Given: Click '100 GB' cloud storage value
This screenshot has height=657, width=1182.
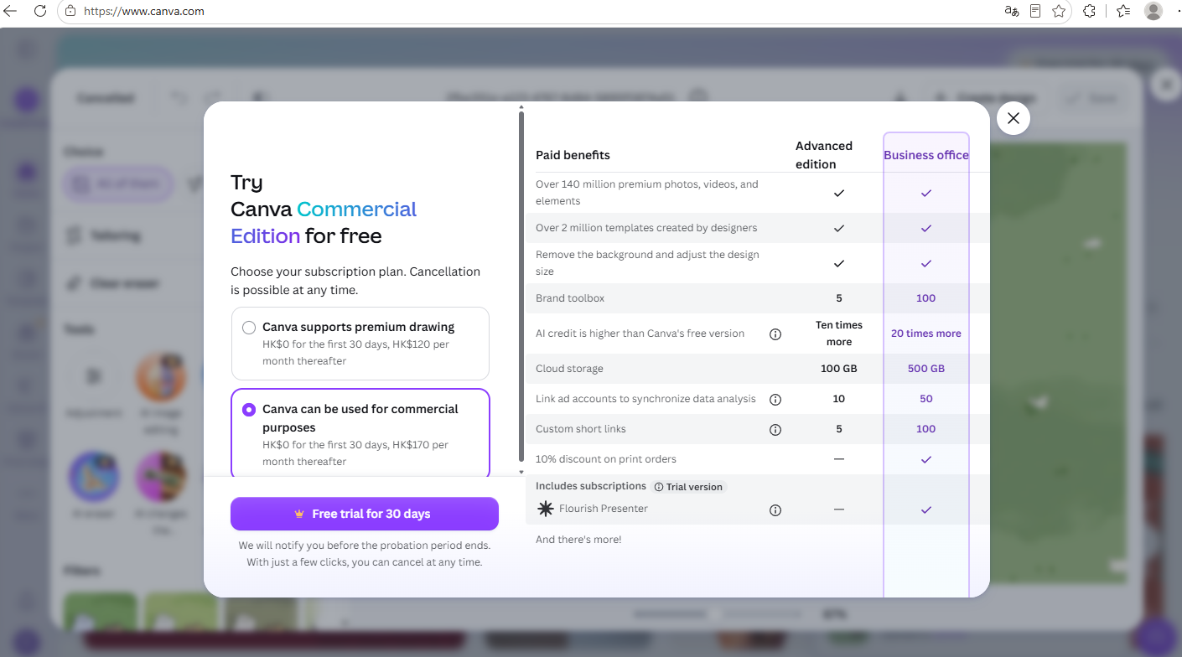Looking at the screenshot, I should click(x=839, y=369).
